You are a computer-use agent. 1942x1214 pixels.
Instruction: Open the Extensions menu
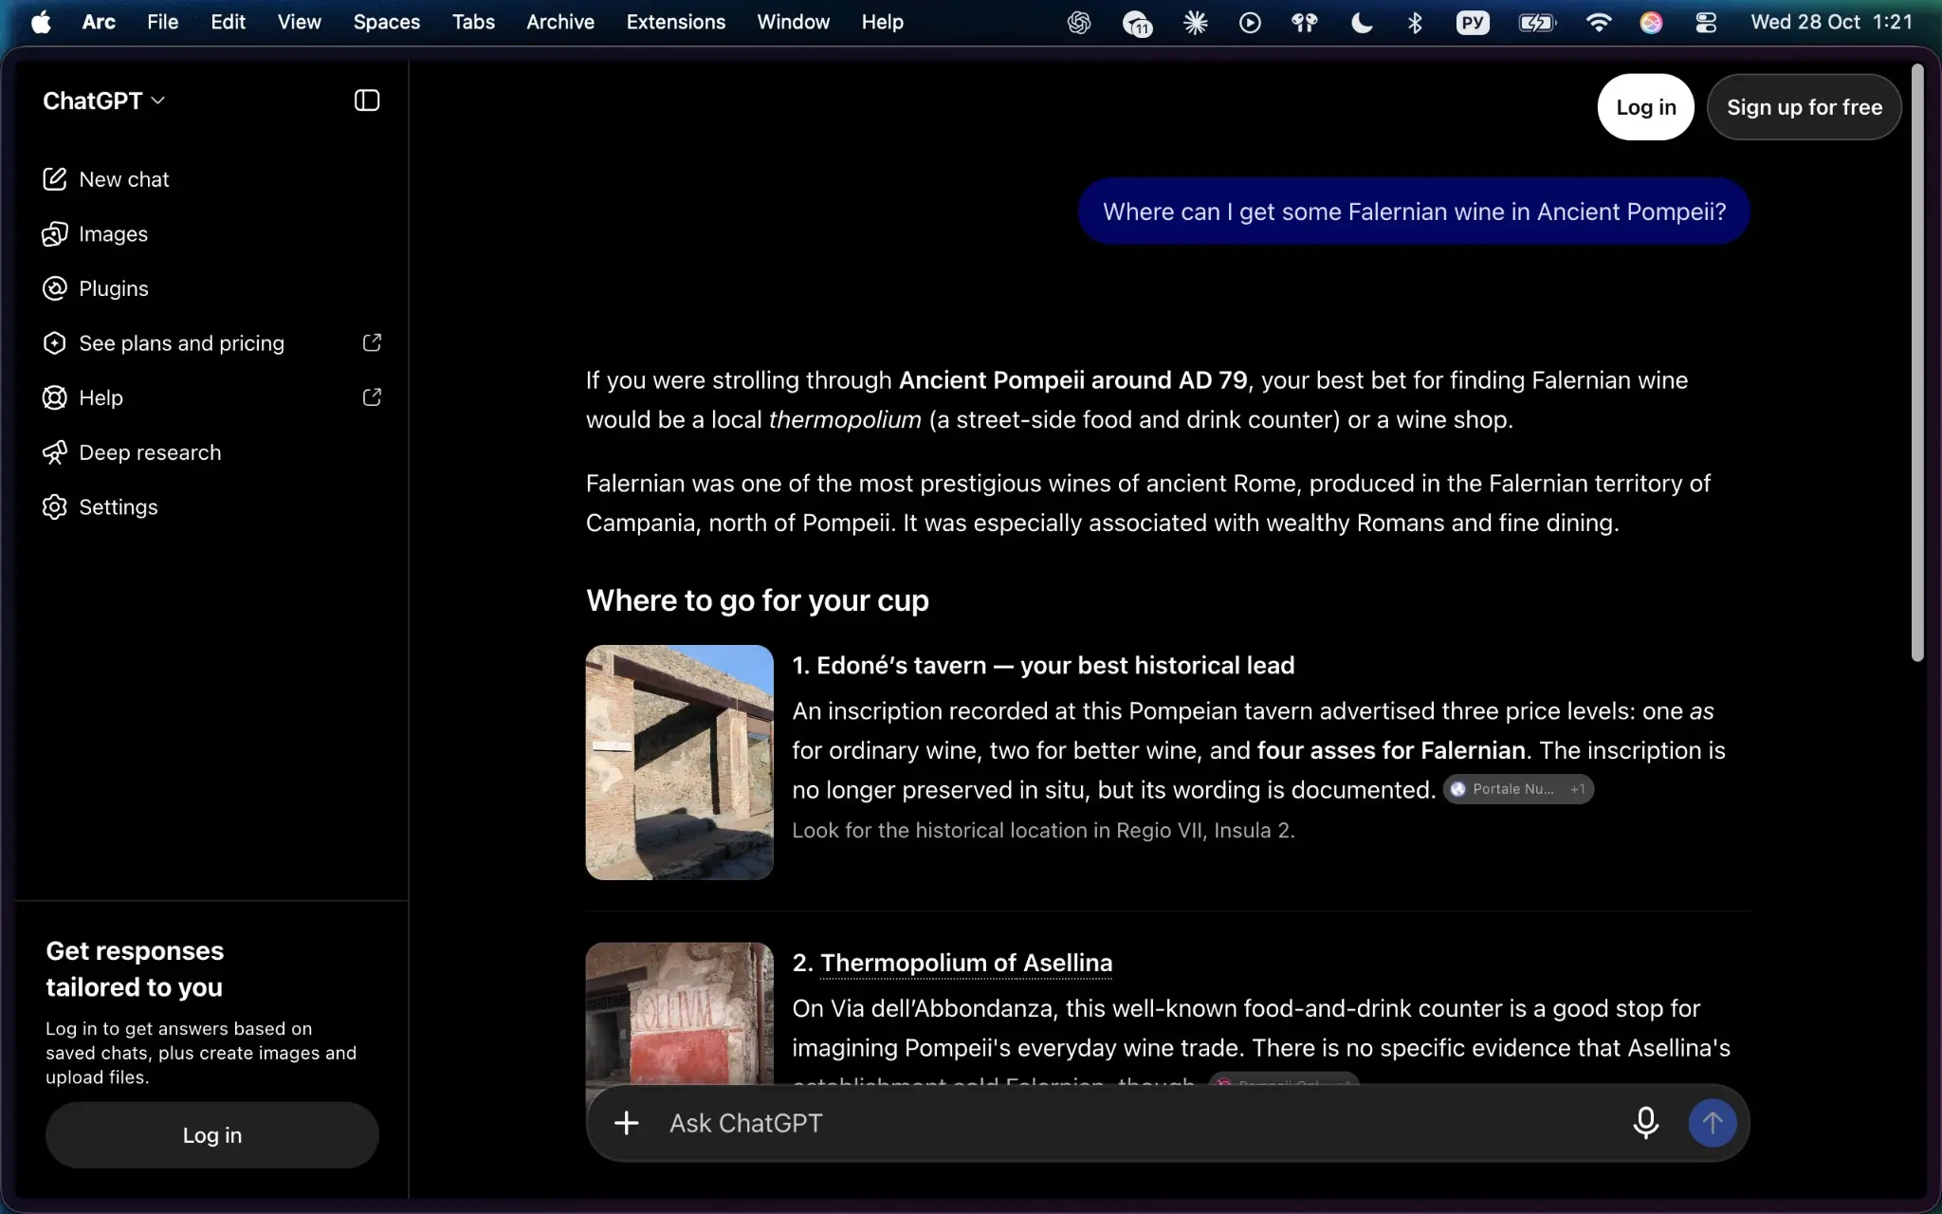(x=675, y=22)
